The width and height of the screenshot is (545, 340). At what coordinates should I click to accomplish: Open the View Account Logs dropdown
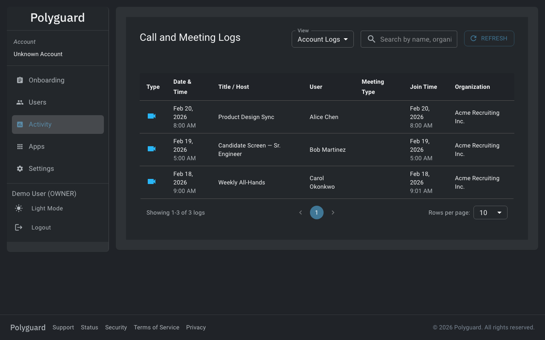pyautogui.click(x=322, y=39)
